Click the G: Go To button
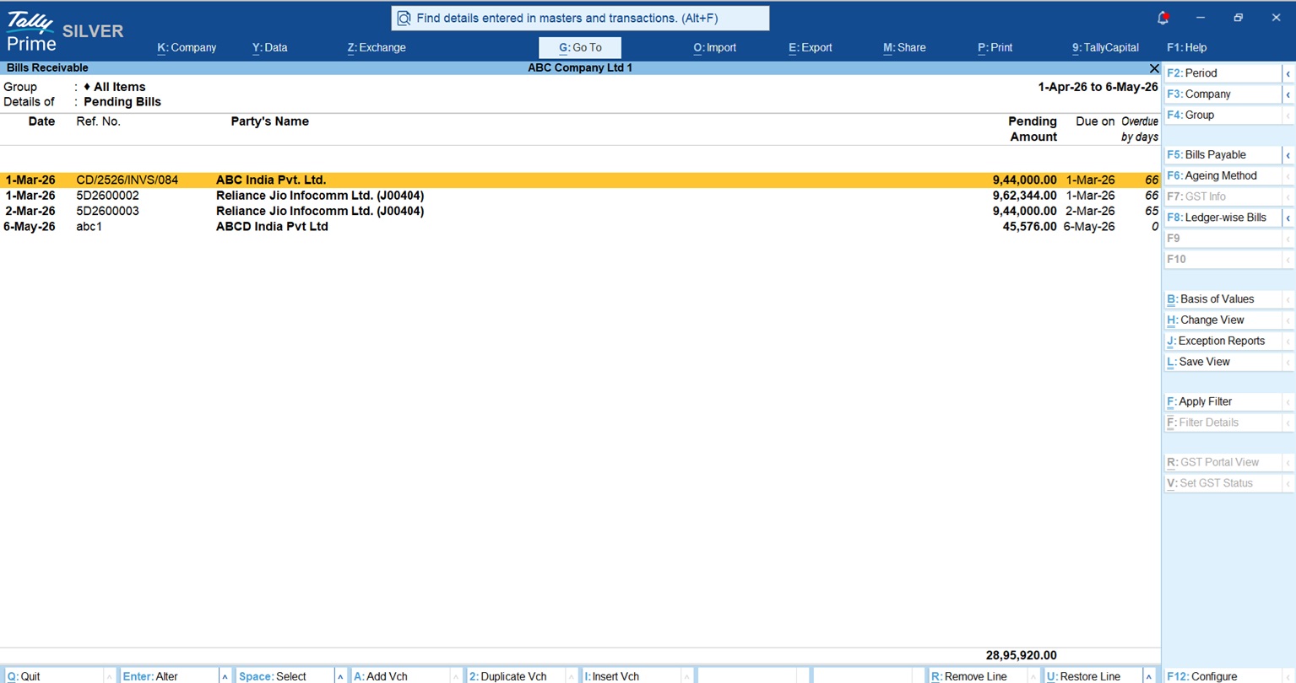 coord(580,48)
